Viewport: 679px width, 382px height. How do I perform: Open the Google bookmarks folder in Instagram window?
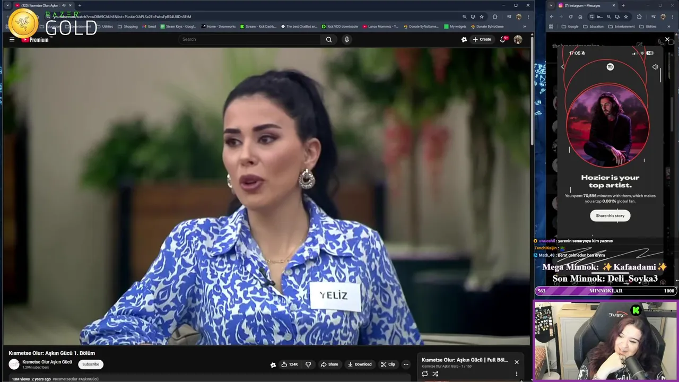pos(571,27)
